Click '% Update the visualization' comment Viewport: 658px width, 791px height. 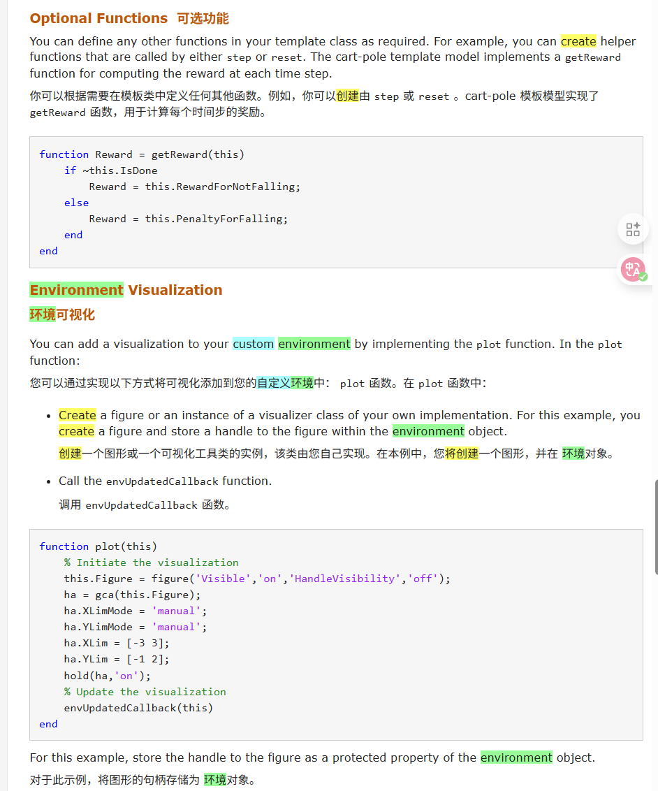(x=145, y=692)
